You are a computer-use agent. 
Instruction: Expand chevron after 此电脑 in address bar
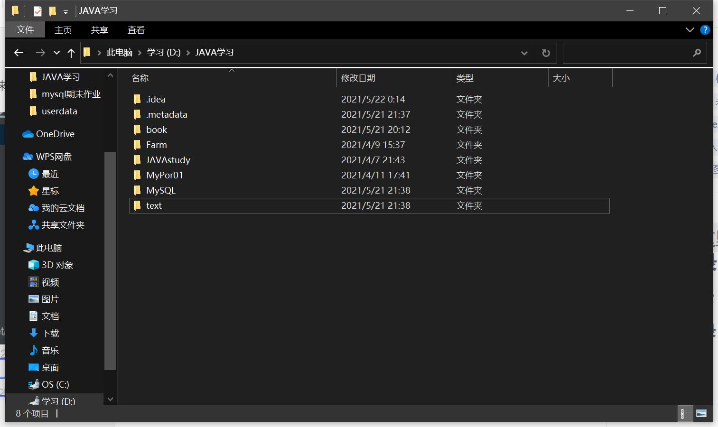coord(140,53)
